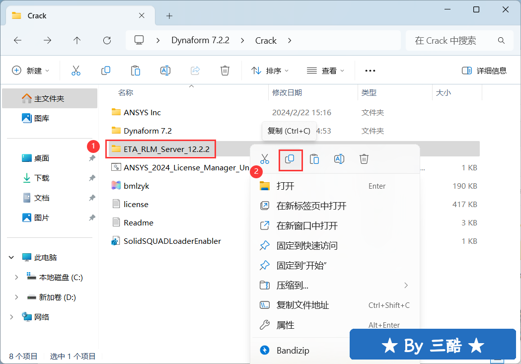Screen dimensions: 521x364
Task: Select the ANSYS_2024_License_Manager file icon
Action: click(116, 167)
